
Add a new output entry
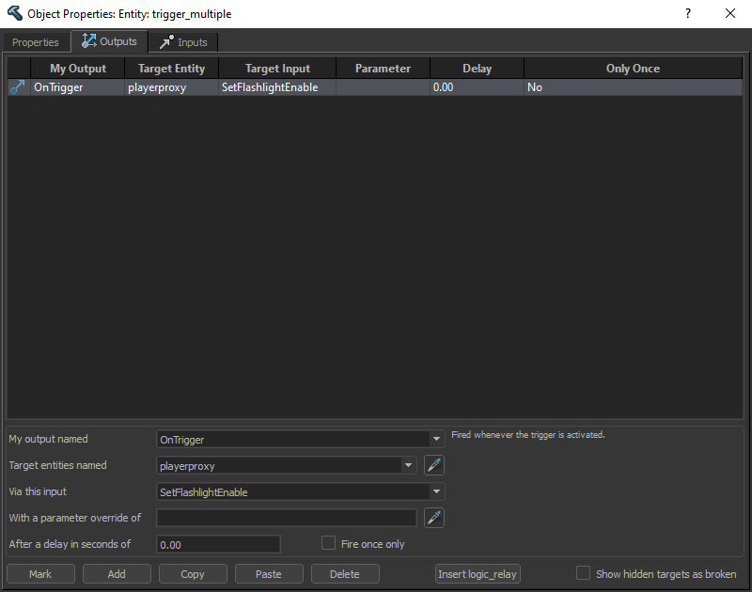pos(117,574)
